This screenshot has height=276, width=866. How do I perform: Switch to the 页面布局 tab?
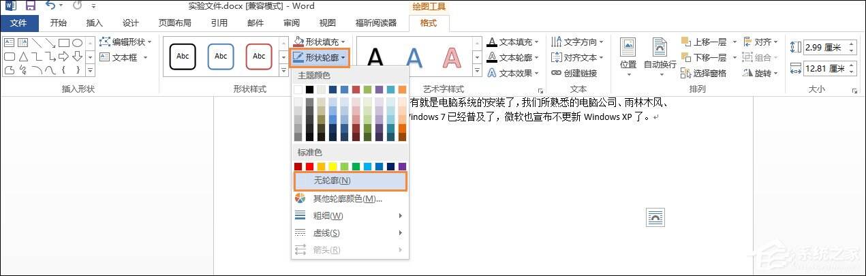coord(175,22)
